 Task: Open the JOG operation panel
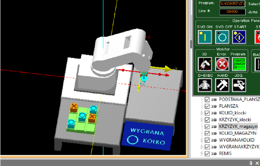click(239, 85)
